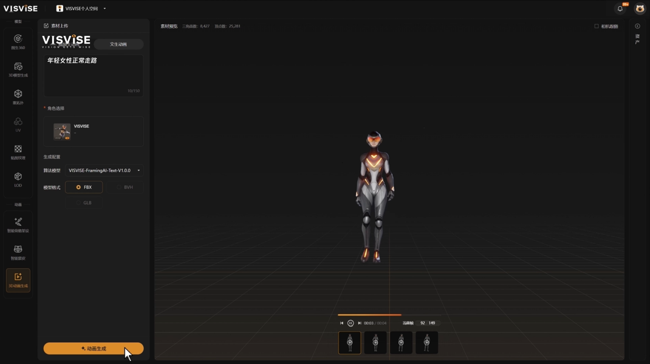The image size is (650, 364).
Task: Click the 动画生成 generate button
Action: tap(94, 349)
